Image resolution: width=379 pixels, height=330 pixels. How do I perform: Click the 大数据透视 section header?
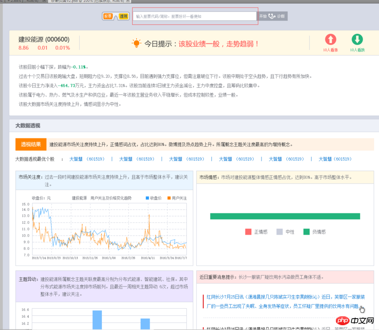[28, 126]
